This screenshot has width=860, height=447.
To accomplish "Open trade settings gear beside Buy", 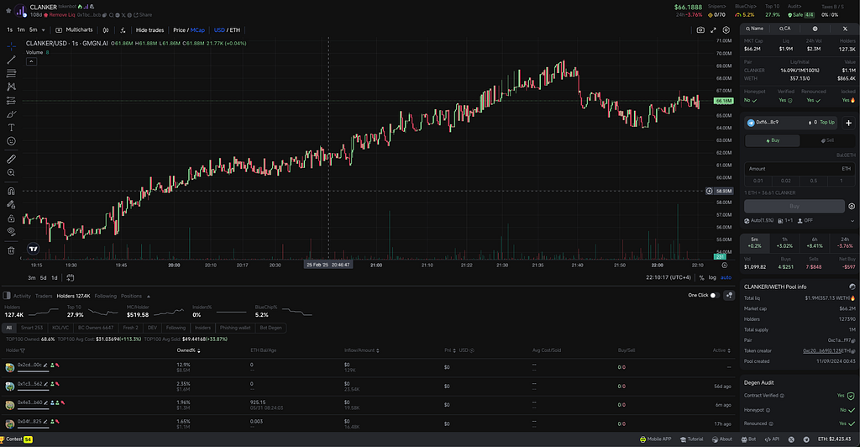I will [x=852, y=206].
